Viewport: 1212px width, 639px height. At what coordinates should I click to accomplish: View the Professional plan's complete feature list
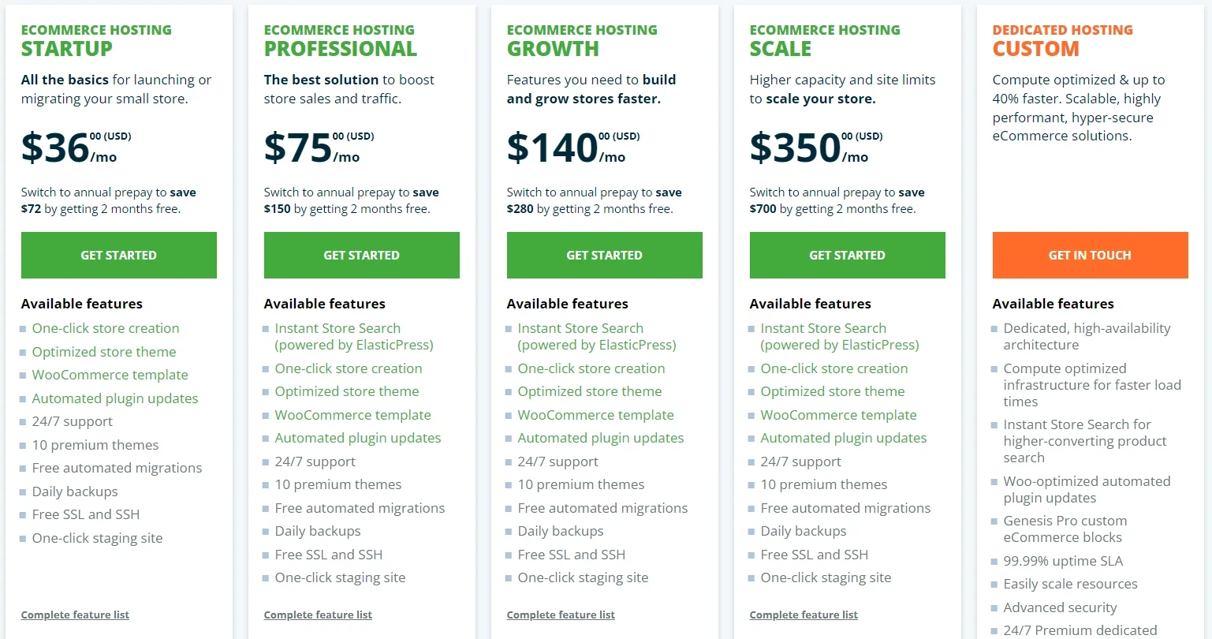point(318,615)
